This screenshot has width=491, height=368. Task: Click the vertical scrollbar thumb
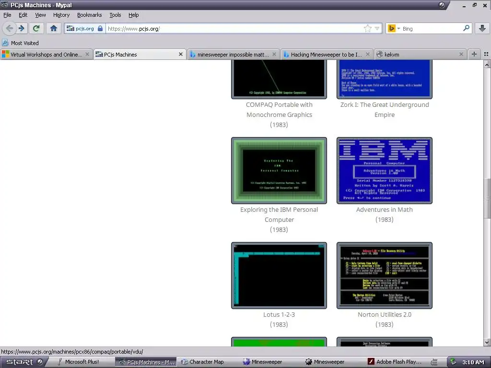487,198
